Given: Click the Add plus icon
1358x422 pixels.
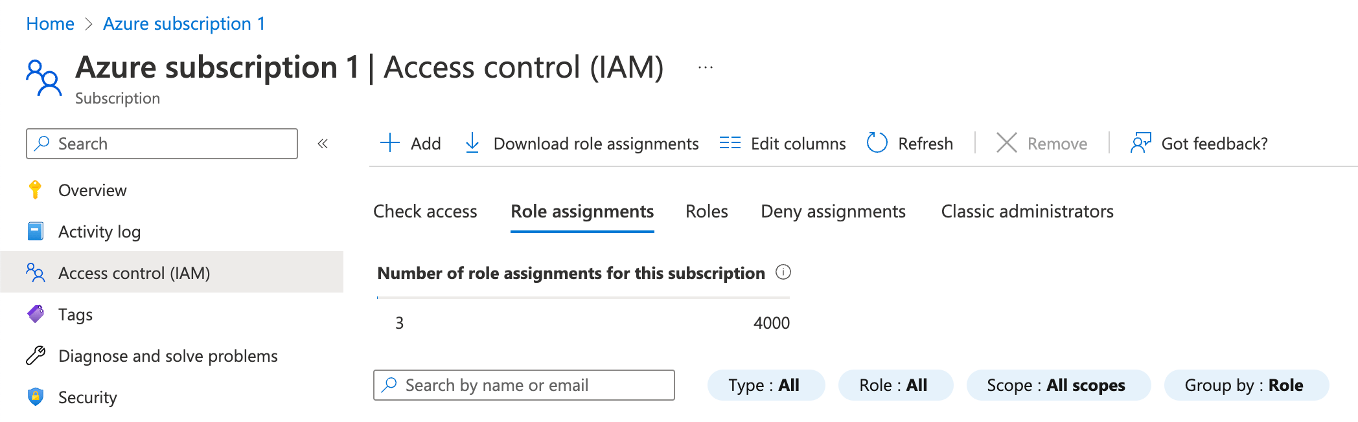Looking at the screenshot, I should 389,143.
